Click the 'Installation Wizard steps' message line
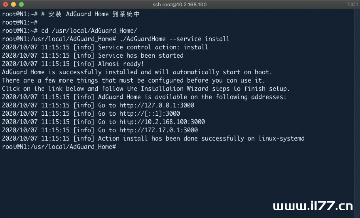 146,89
